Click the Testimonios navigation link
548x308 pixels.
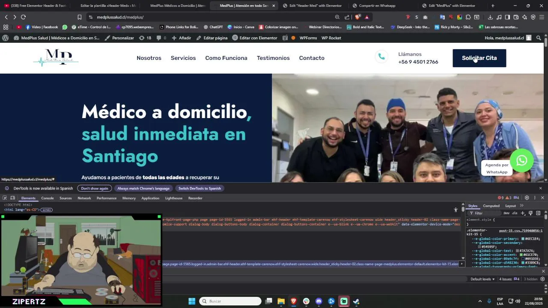pos(273,58)
